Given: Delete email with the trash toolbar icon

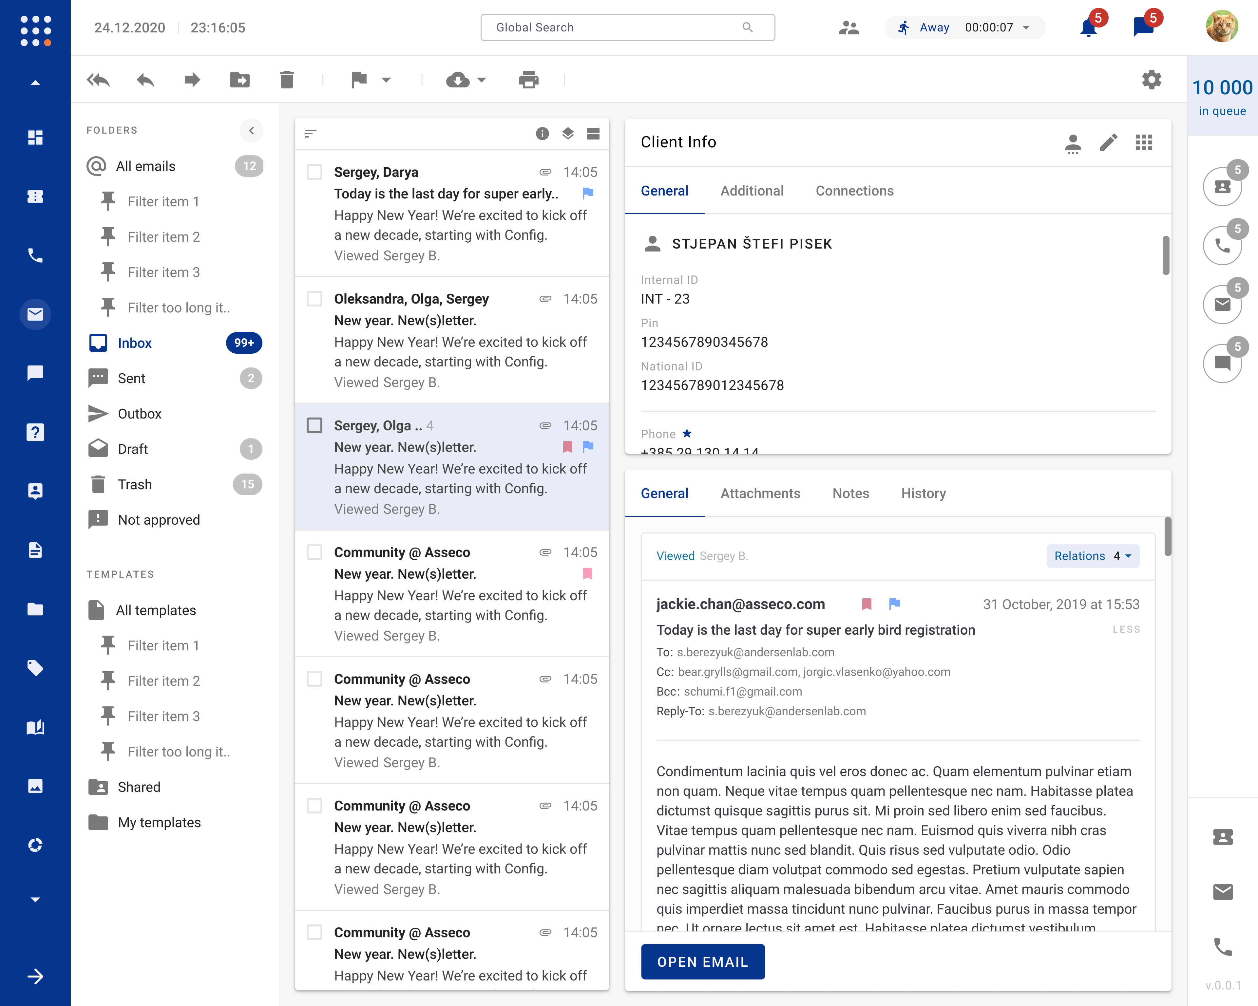Looking at the screenshot, I should pyautogui.click(x=287, y=80).
